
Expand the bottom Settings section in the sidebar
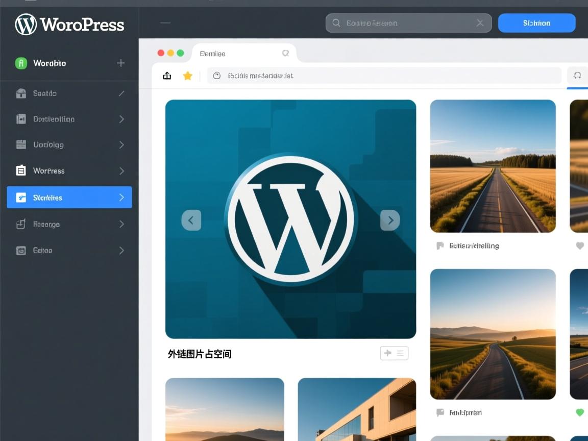tap(121, 251)
